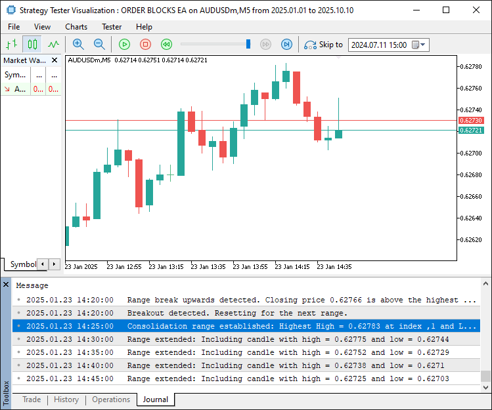Click the blue step-forward icon
Image resolution: width=492 pixels, height=410 pixels.
[x=286, y=45]
